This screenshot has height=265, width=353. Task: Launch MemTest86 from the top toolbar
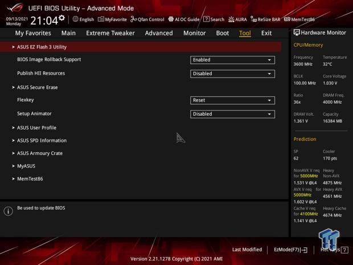(x=299, y=19)
